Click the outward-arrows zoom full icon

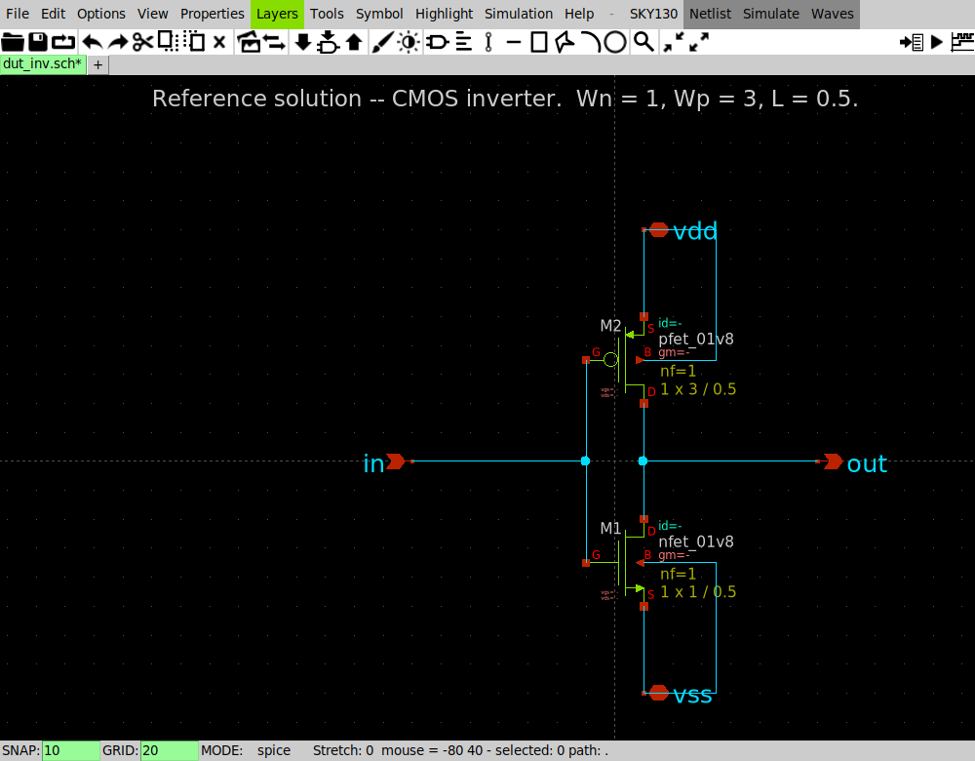tap(699, 42)
